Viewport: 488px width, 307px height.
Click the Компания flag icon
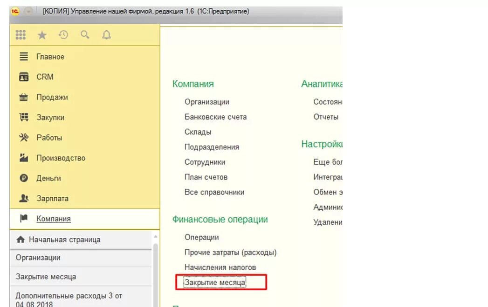pos(24,219)
